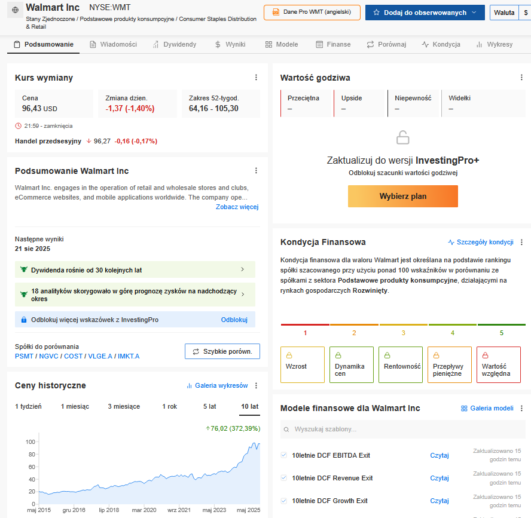Click the magnifier icon in model search
The height and width of the screenshot is (518, 531).
click(x=286, y=430)
